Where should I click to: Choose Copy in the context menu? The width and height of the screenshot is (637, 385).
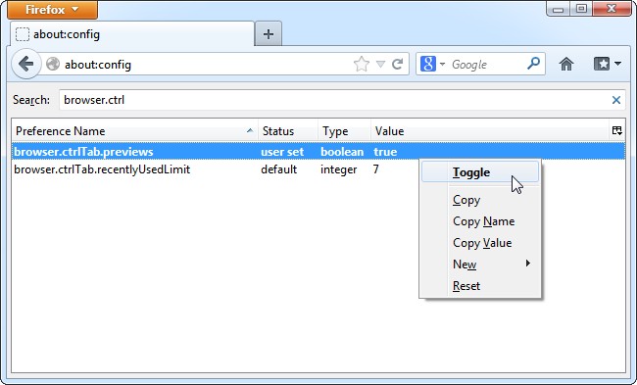[480, 200]
